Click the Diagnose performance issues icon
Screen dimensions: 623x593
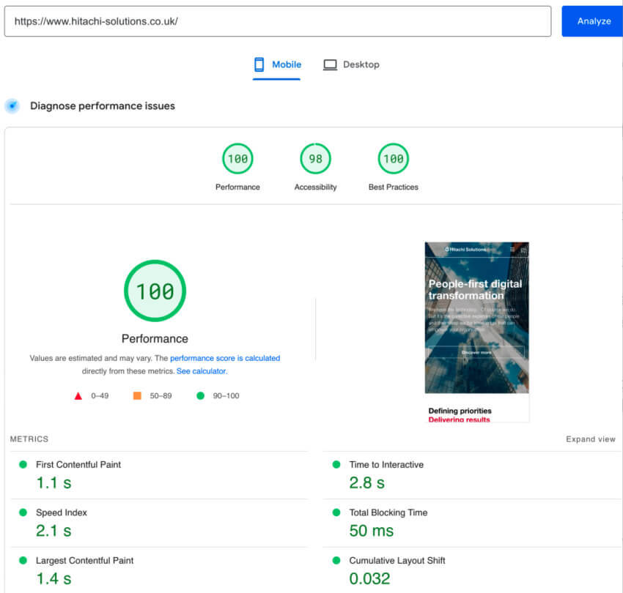point(12,106)
